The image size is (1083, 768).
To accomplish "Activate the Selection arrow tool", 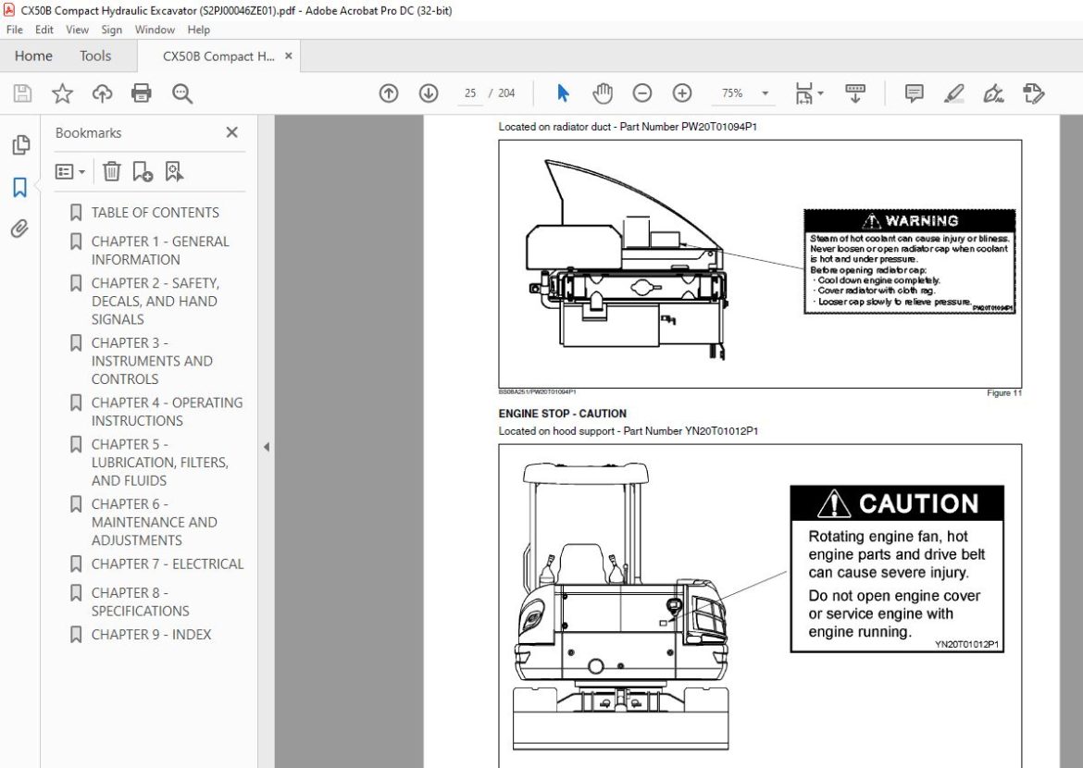I will pos(563,93).
